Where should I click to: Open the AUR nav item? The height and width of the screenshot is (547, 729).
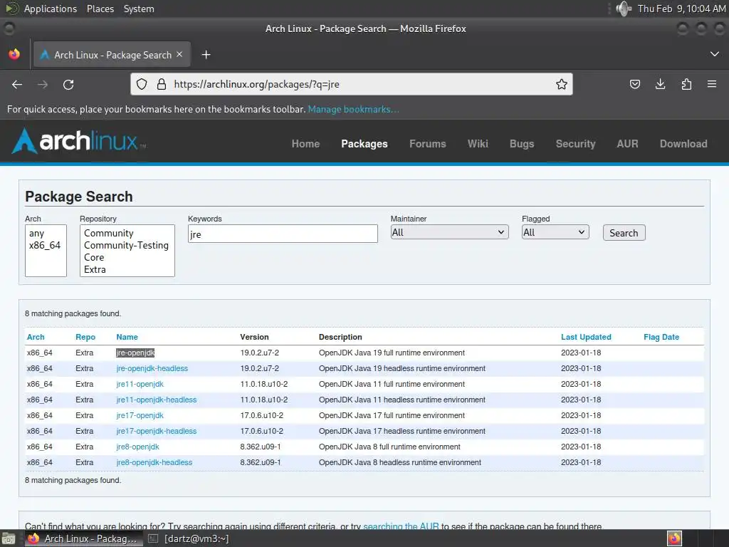[627, 144]
